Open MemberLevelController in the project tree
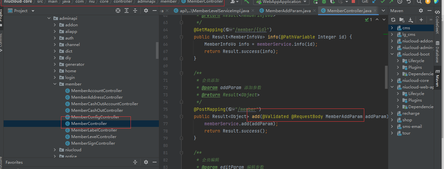The height and width of the screenshot is (169, 444). pyautogui.click(x=94, y=137)
